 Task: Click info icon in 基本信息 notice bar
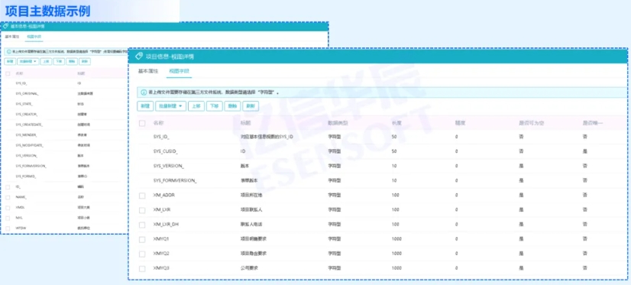[x=9, y=52]
